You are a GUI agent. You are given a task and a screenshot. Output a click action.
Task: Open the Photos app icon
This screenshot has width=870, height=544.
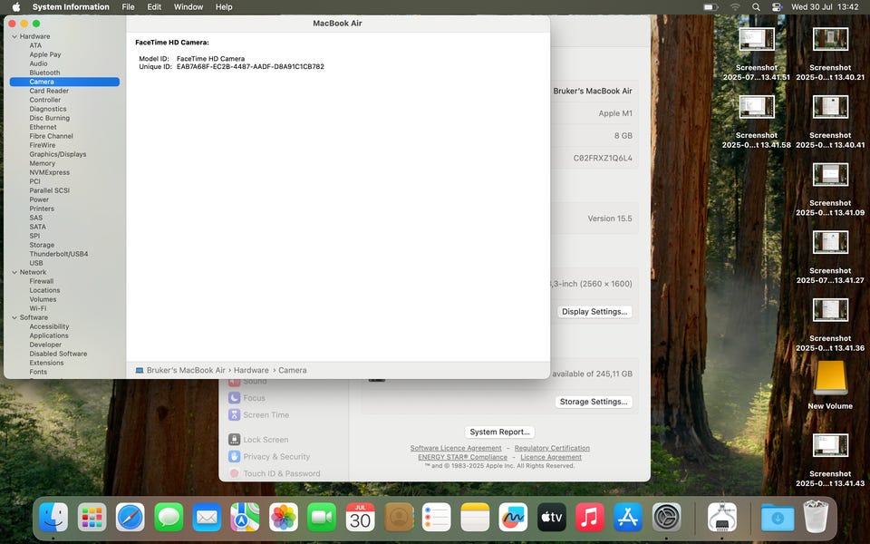click(x=284, y=518)
